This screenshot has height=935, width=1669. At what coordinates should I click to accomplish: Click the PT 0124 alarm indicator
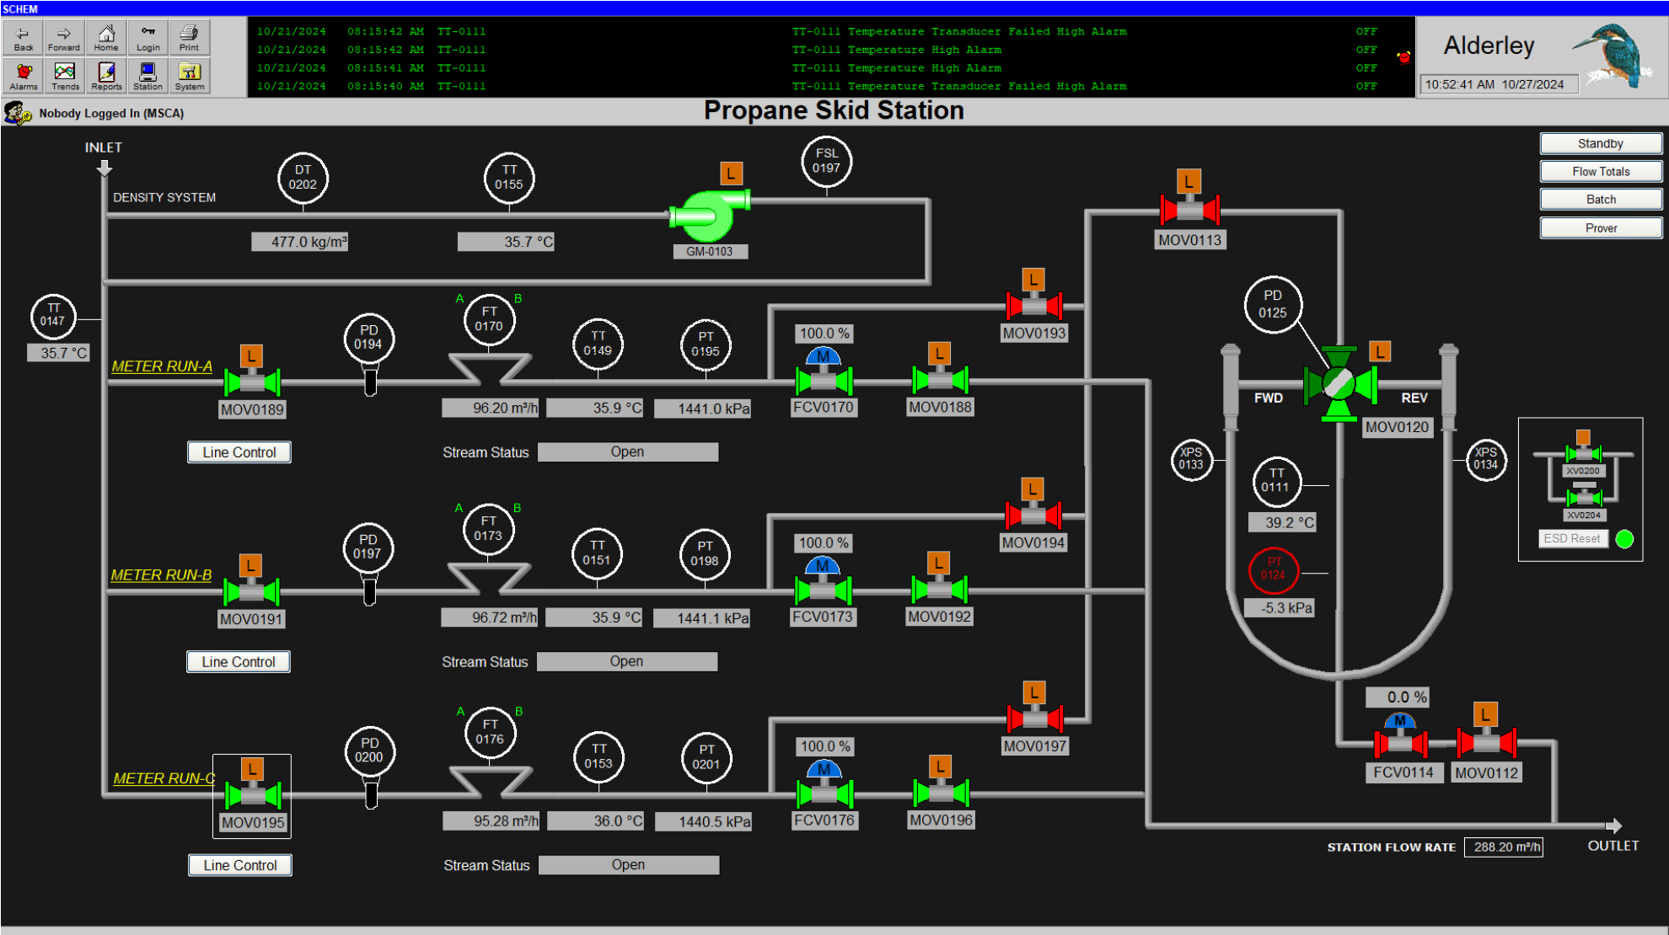pyautogui.click(x=1273, y=569)
